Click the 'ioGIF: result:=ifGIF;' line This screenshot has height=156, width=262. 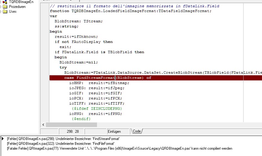95,93
